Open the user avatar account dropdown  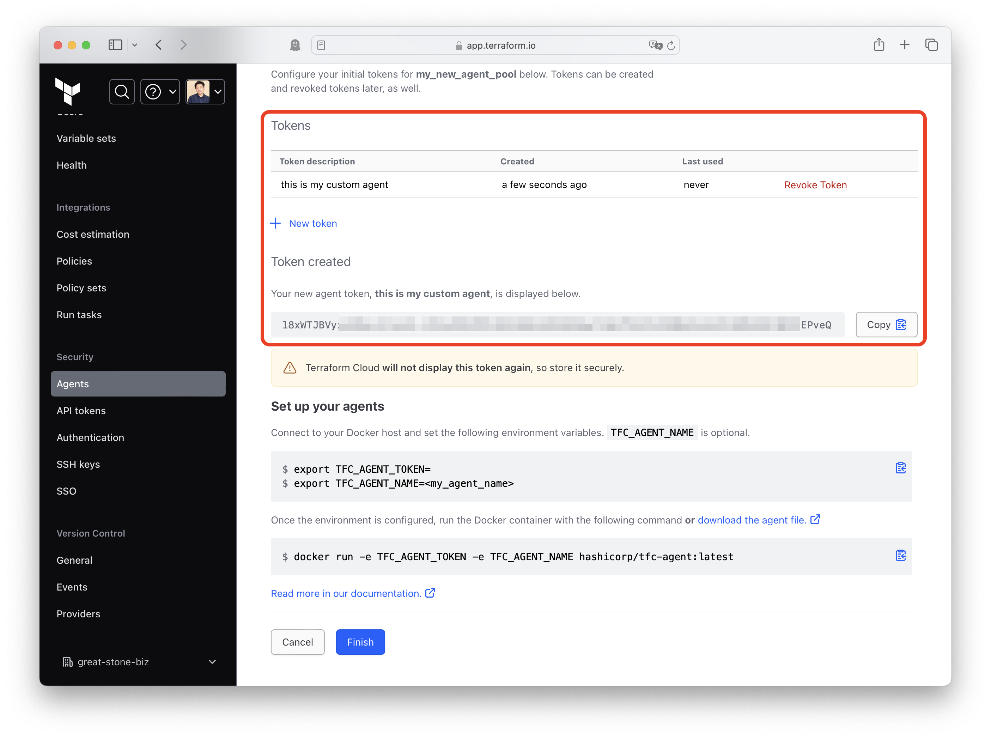pyautogui.click(x=205, y=92)
